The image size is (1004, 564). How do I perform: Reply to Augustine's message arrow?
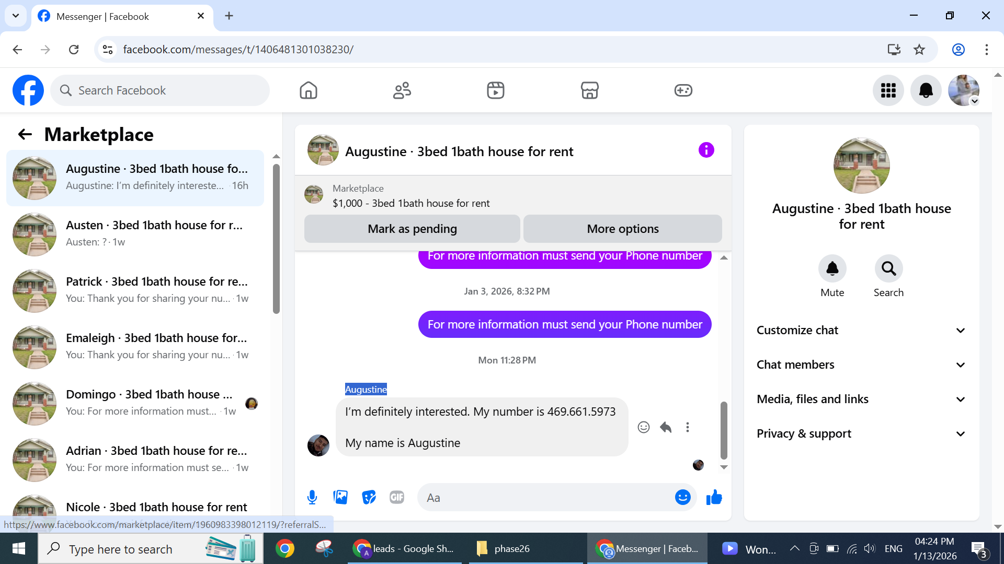[x=665, y=427]
